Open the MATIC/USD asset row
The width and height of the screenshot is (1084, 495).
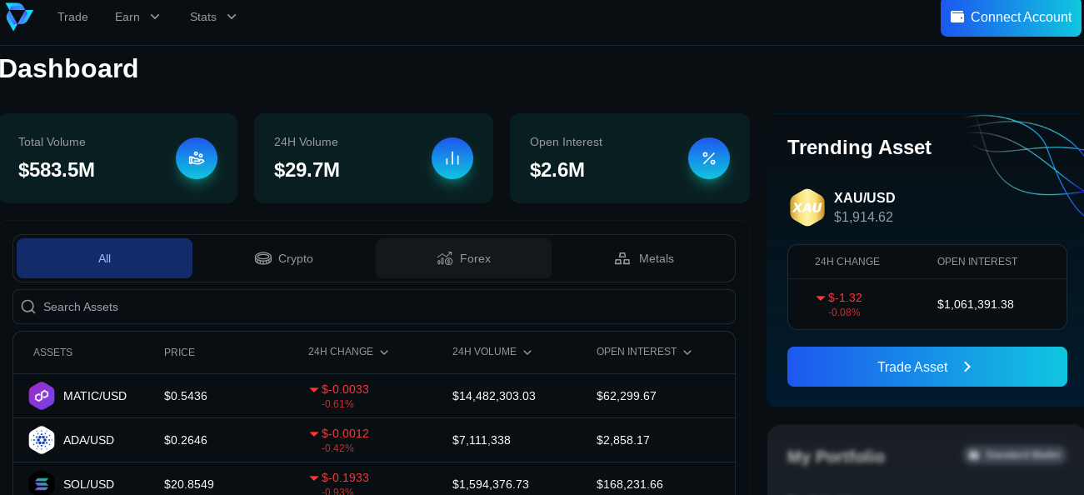pos(374,396)
